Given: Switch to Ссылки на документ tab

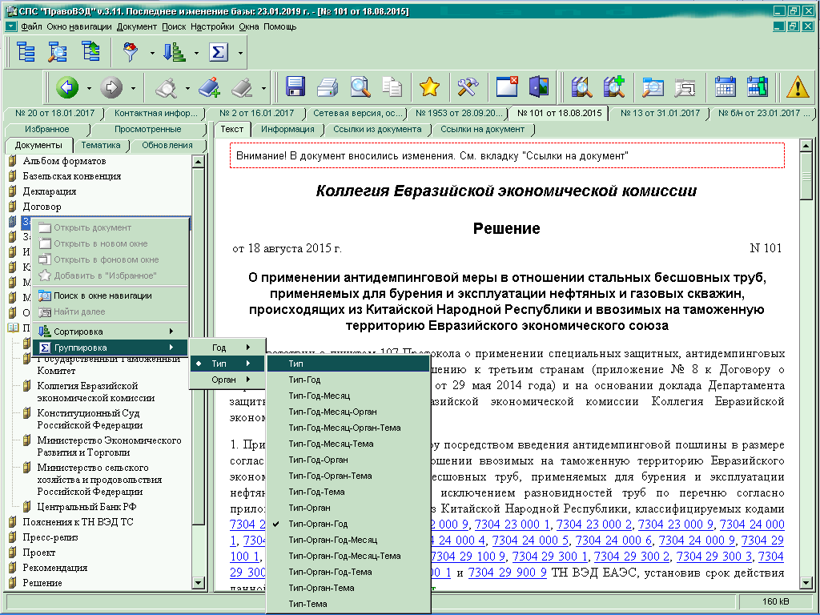Looking at the screenshot, I should [x=482, y=129].
